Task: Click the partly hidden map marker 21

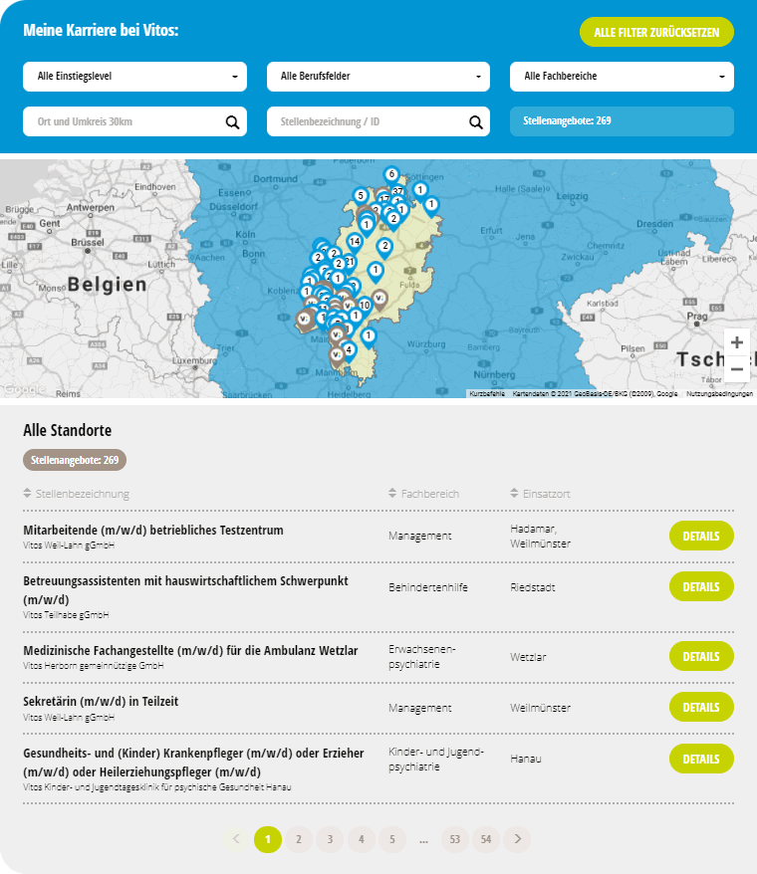Action: (351, 262)
